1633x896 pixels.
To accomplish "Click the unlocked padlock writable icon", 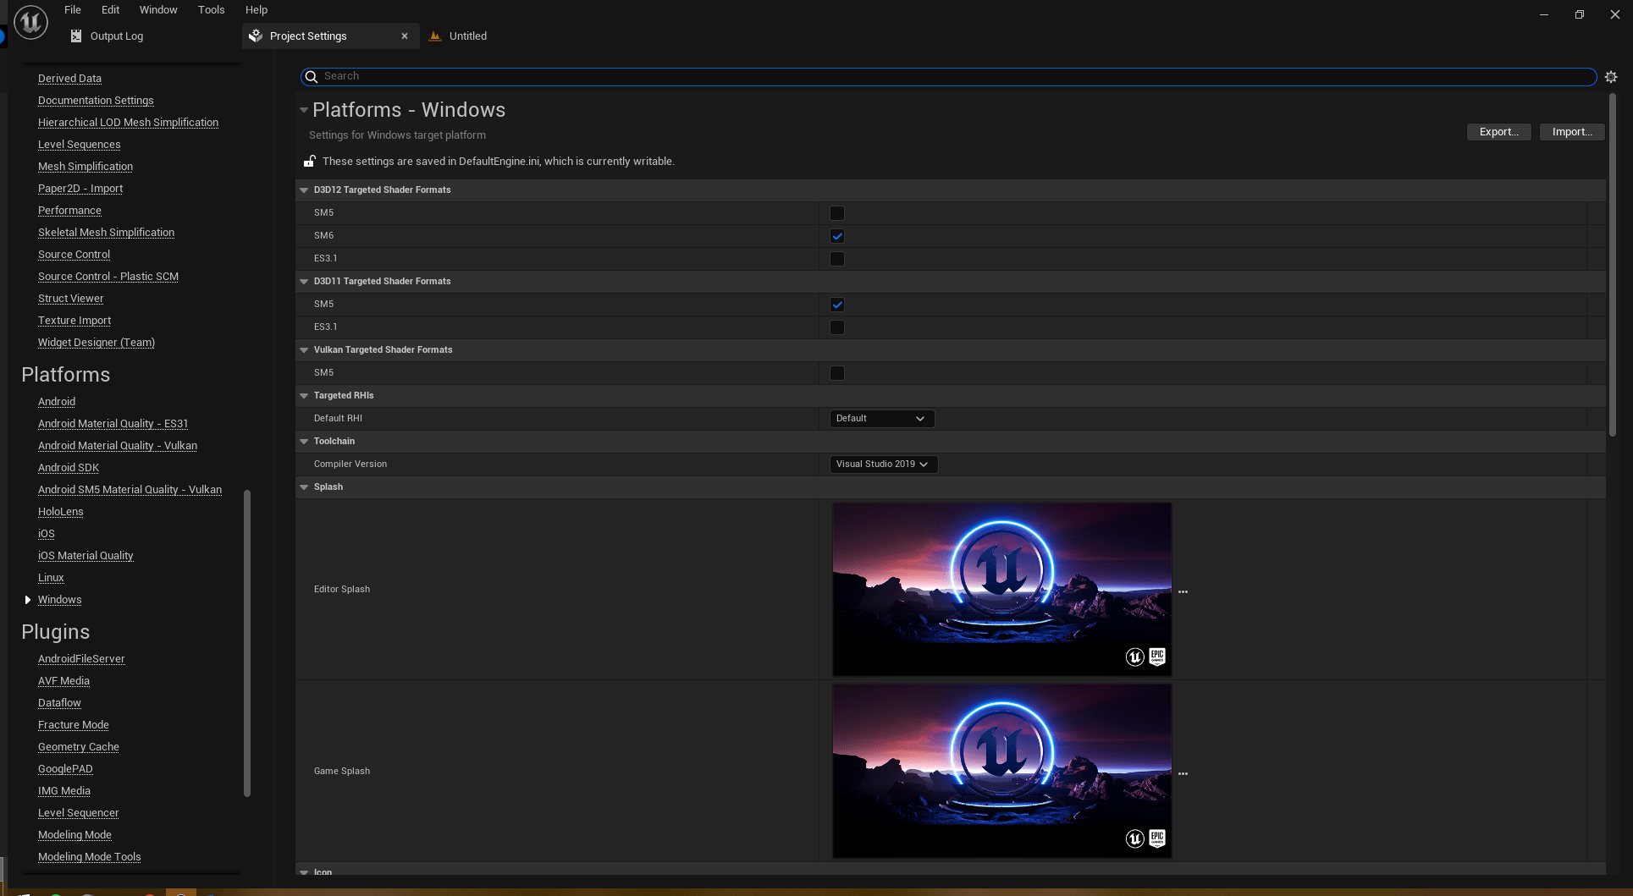I will pos(310,161).
